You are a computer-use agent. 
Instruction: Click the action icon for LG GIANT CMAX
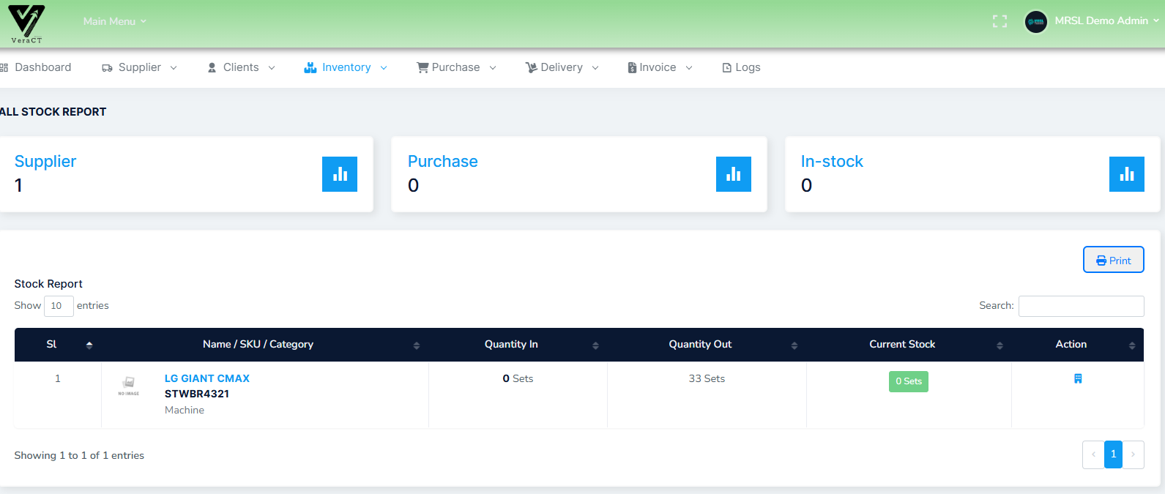click(x=1078, y=378)
